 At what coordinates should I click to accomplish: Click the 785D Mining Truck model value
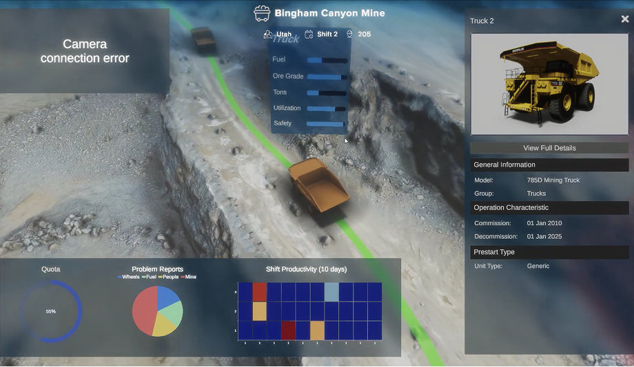click(553, 180)
